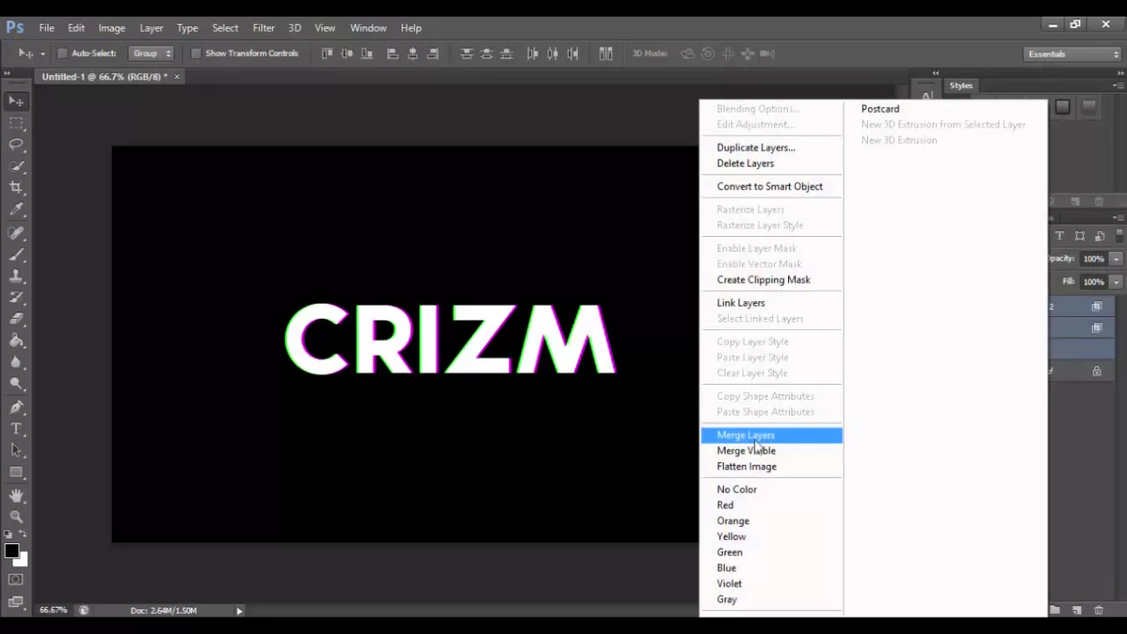Image resolution: width=1127 pixels, height=634 pixels.
Task: Select the Pen tool
Action: tap(16, 408)
